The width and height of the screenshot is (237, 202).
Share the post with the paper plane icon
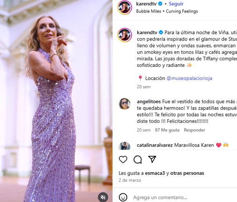coord(152,159)
